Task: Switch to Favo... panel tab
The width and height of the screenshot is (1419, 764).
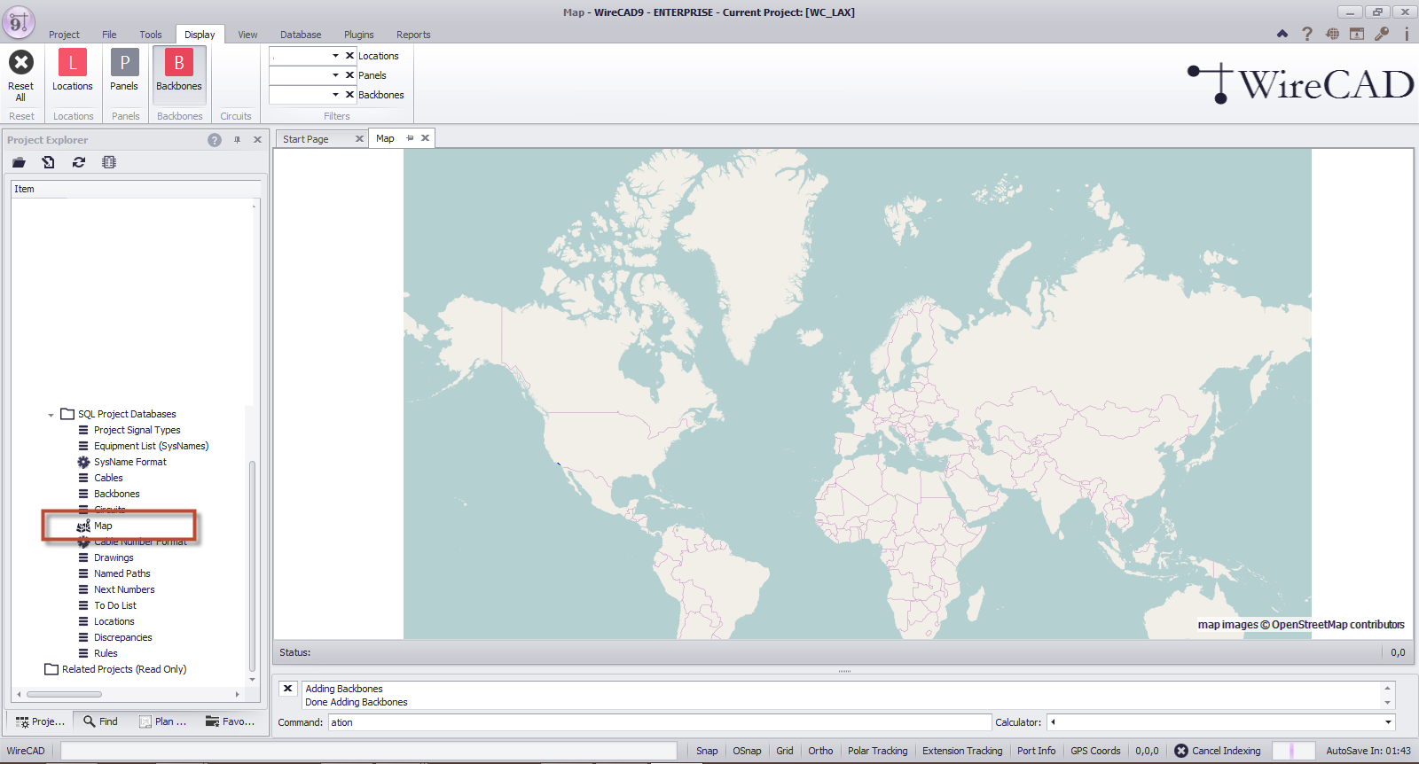Action: coord(231,721)
